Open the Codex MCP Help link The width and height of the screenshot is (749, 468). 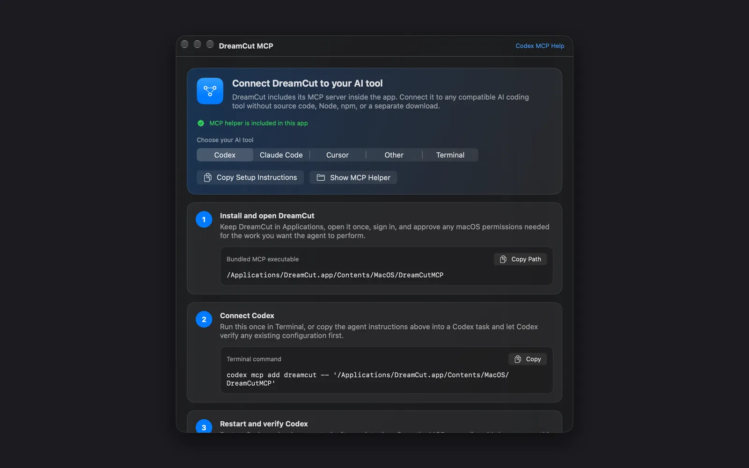[540, 46]
